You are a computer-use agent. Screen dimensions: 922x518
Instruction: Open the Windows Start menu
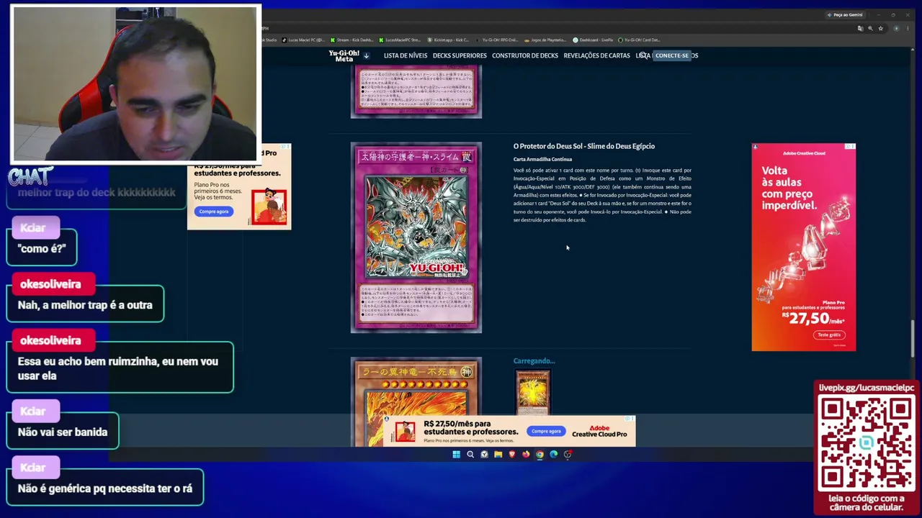(x=456, y=454)
